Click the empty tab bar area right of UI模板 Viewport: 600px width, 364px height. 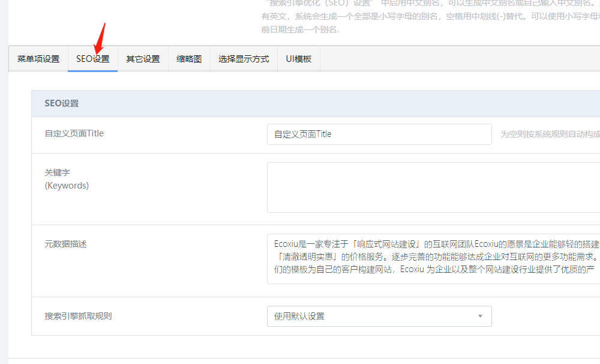(456, 59)
